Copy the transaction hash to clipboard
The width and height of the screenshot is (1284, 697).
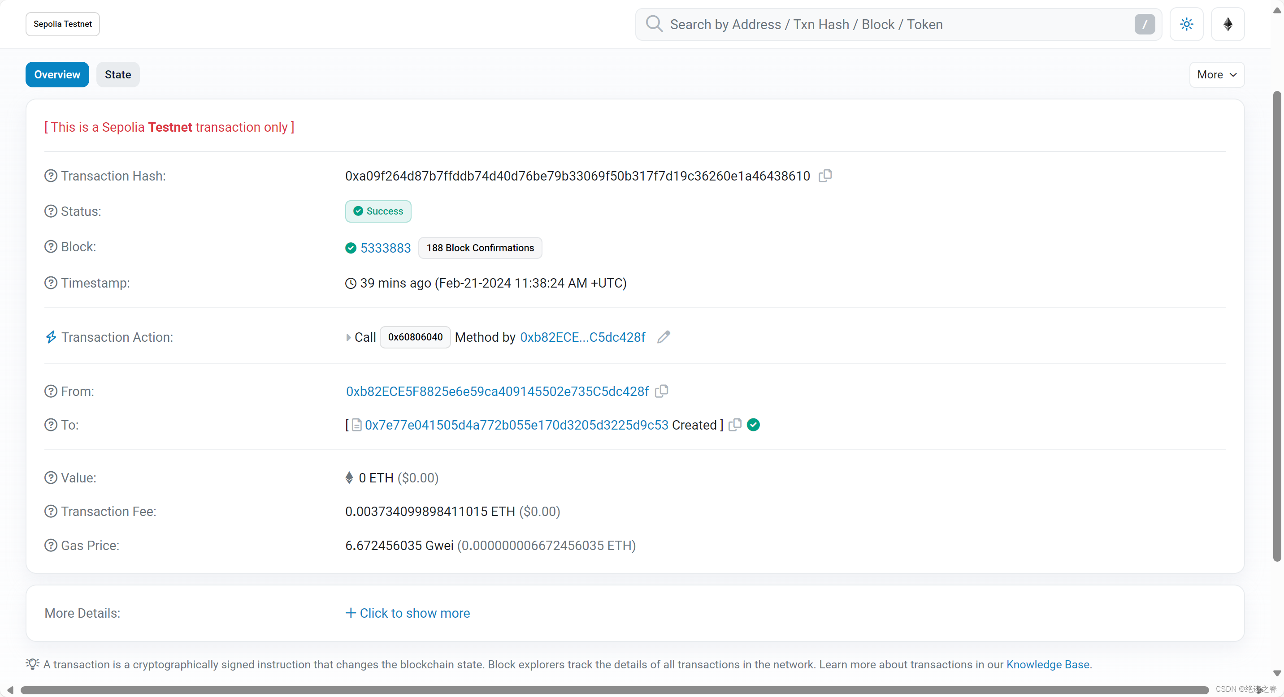pos(825,176)
